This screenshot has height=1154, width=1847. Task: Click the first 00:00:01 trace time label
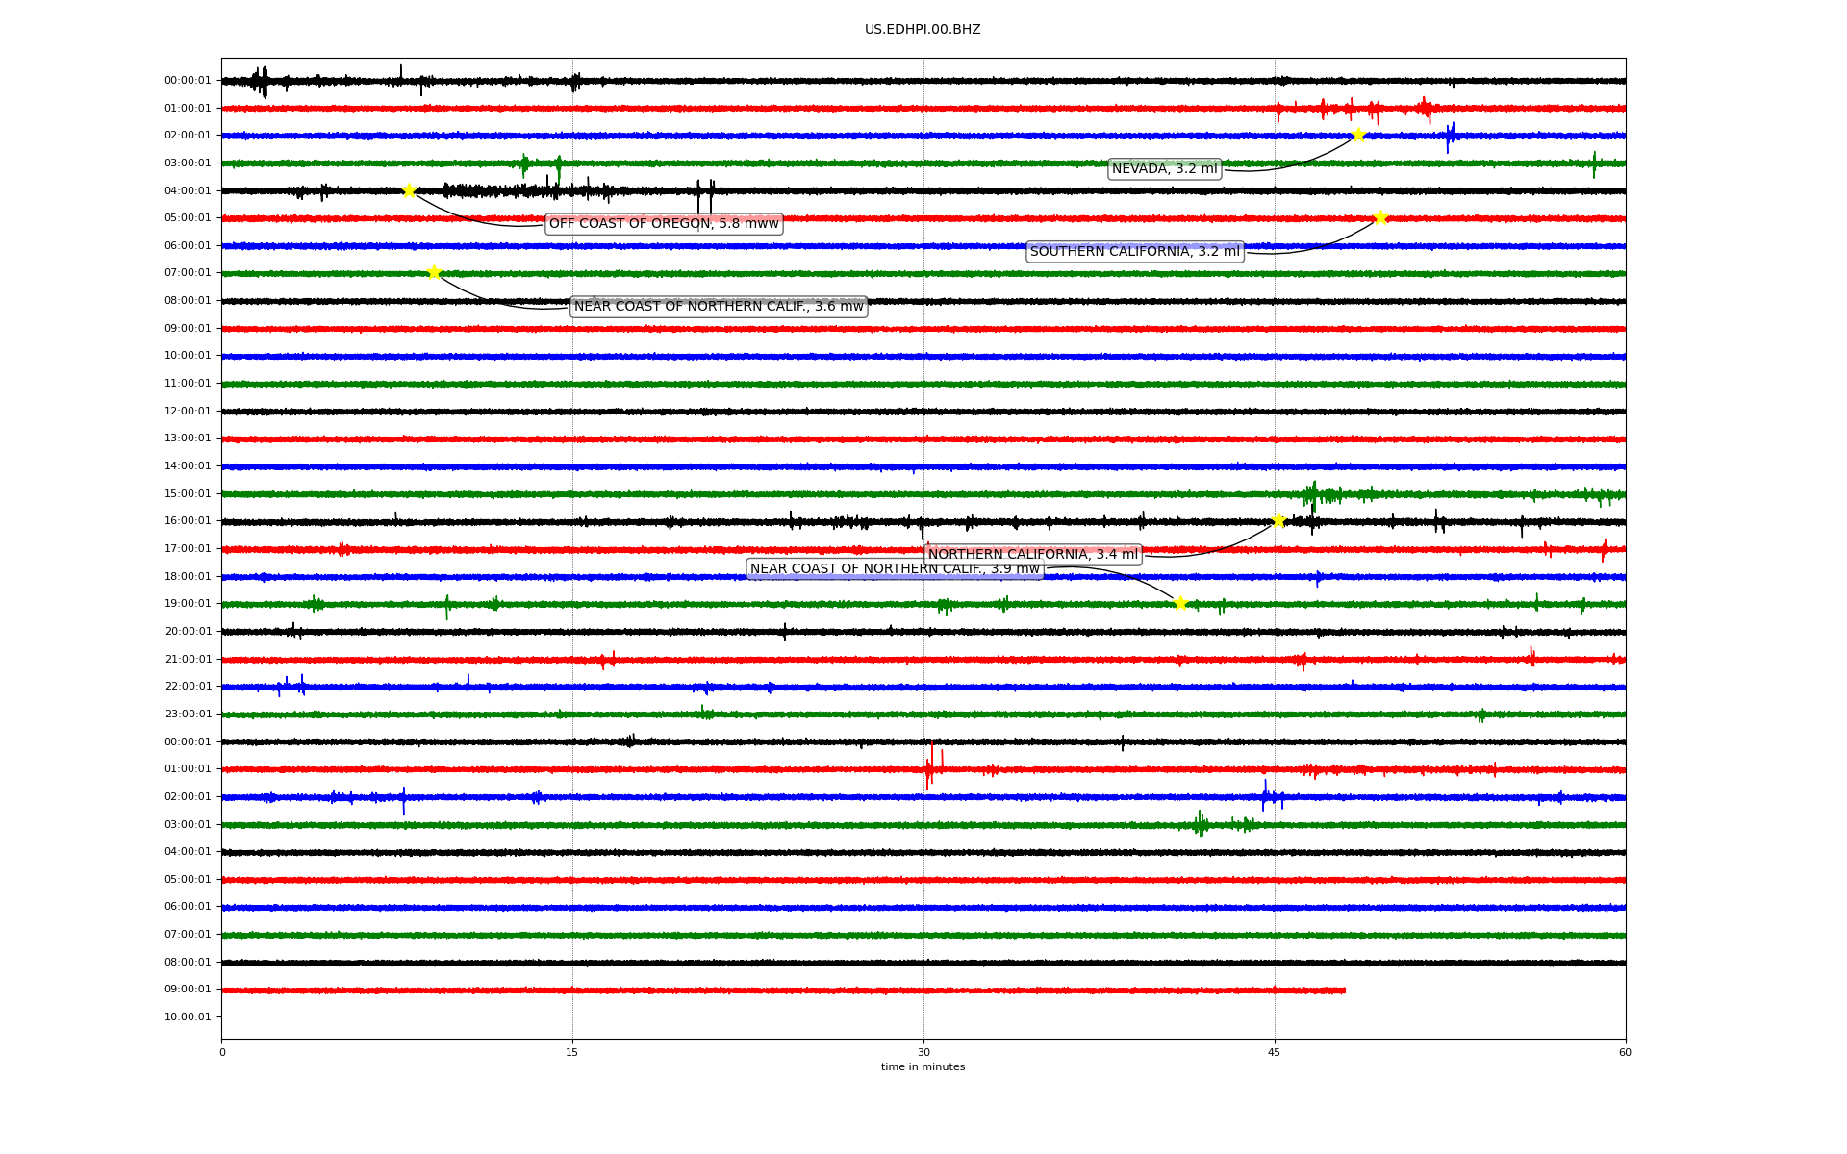[188, 81]
